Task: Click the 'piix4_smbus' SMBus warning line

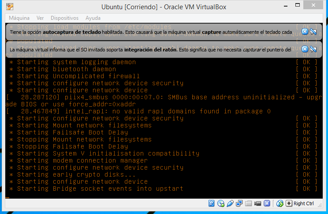Action: pyautogui.click(x=164, y=101)
